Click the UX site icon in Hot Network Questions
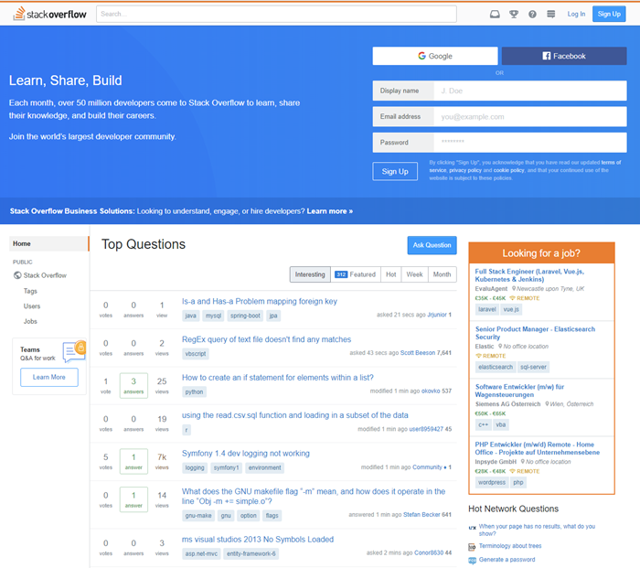The image size is (640, 568). [473, 528]
